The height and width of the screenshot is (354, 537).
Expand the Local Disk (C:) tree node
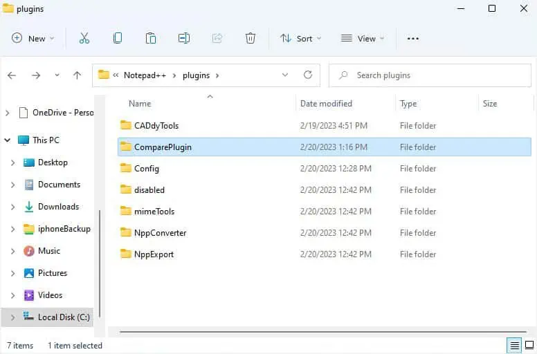13,317
